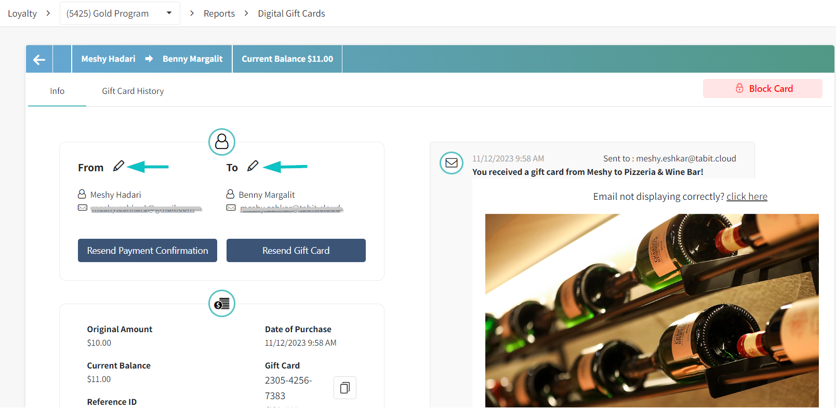
Task: Click the person icon next to Benny Margalit
Action: click(231, 194)
